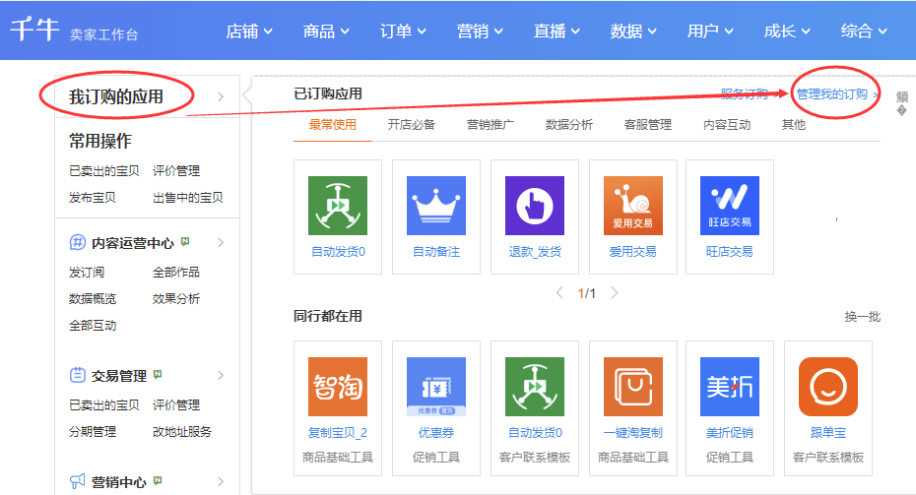Launch the 退款_发货 purple app icon

click(534, 206)
